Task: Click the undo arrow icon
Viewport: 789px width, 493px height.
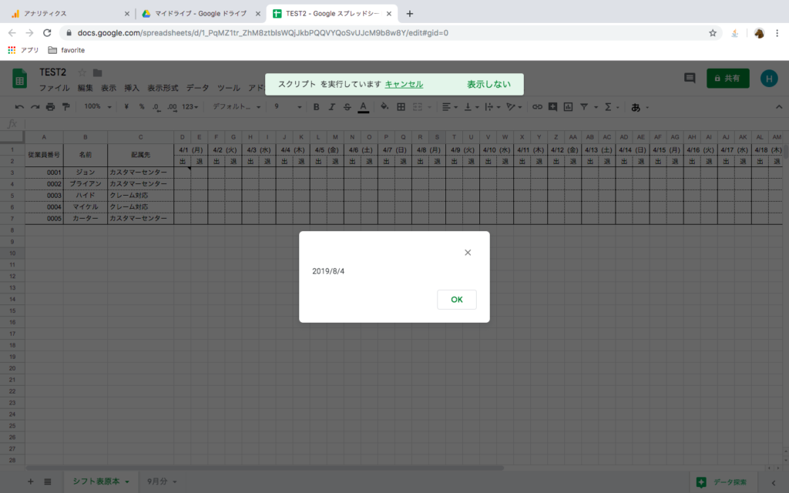Action: [19, 107]
